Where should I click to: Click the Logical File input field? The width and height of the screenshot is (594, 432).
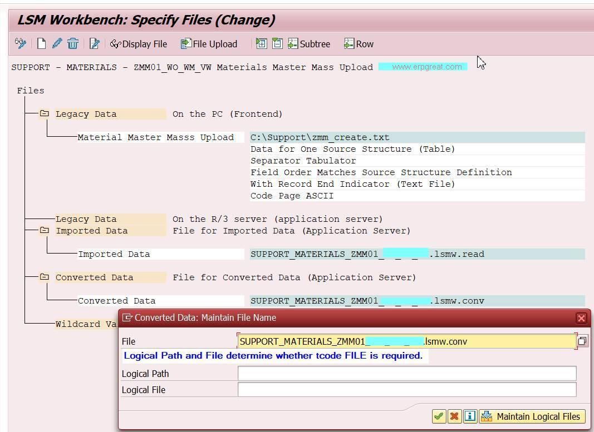point(407,390)
